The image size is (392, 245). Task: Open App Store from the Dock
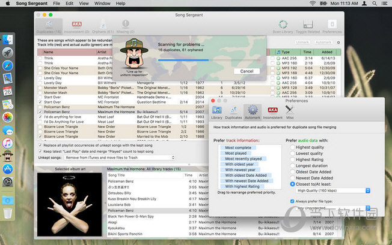pyautogui.click(x=8, y=169)
